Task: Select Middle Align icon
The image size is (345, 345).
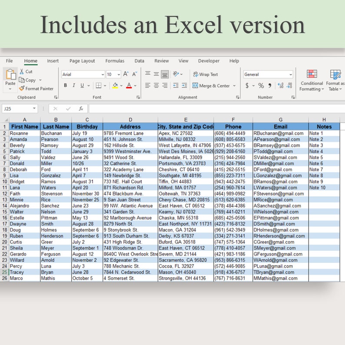Action: pos(156,74)
